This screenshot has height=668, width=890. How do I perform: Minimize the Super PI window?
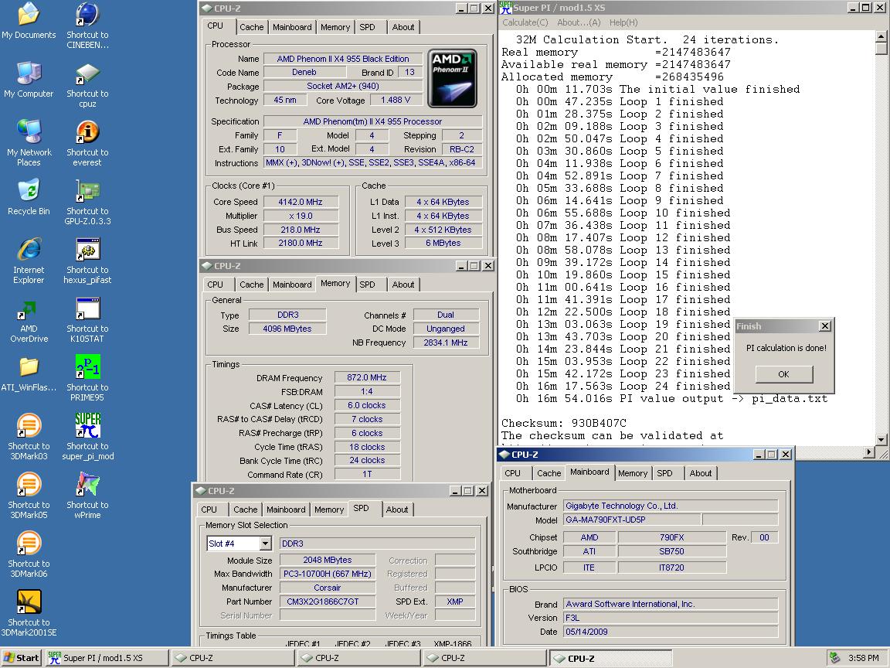853,8
